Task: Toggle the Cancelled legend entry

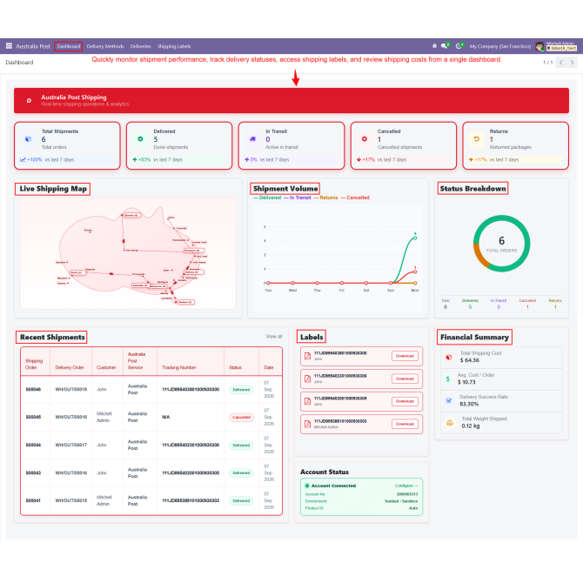Action: click(355, 198)
